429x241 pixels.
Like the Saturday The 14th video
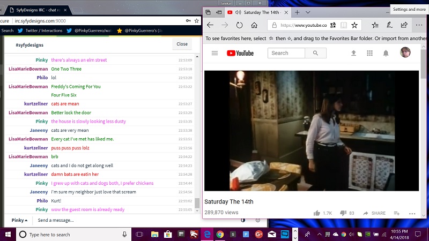(x=317, y=213)
